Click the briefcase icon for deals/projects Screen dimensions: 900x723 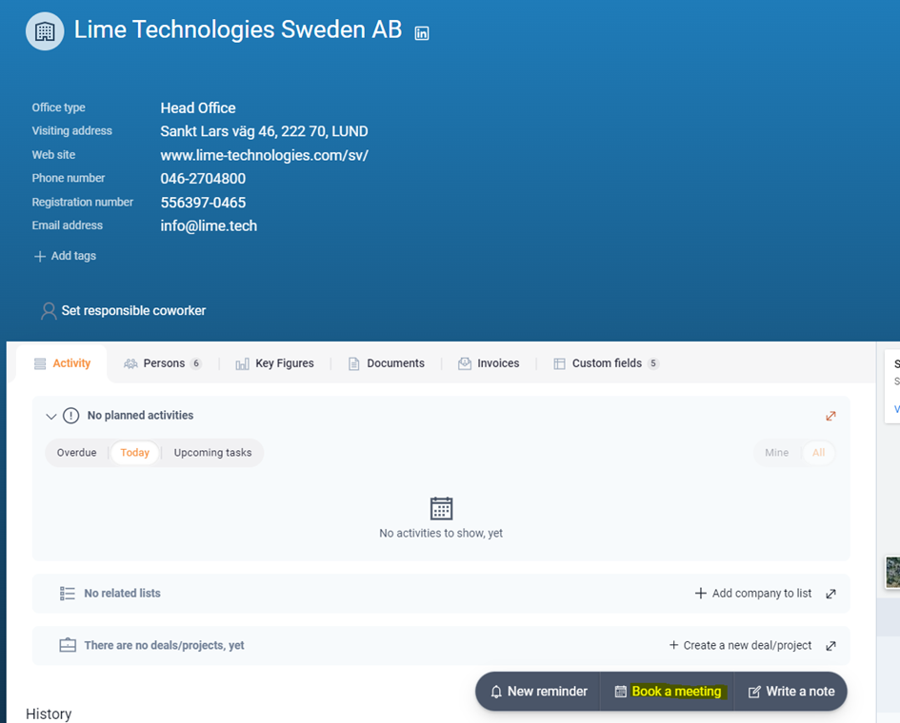click(x=68, y=645)
